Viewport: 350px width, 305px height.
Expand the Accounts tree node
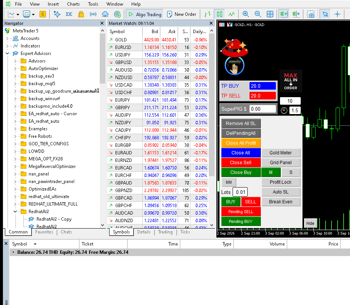click(8, 38)
